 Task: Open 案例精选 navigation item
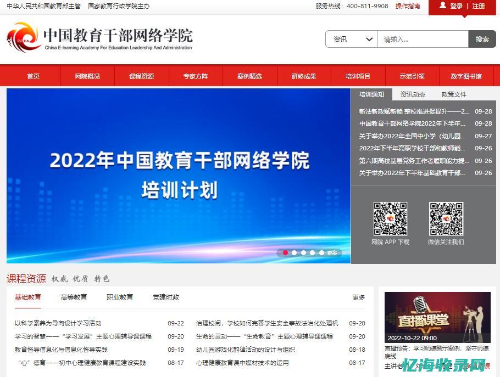tap(249, 76)
